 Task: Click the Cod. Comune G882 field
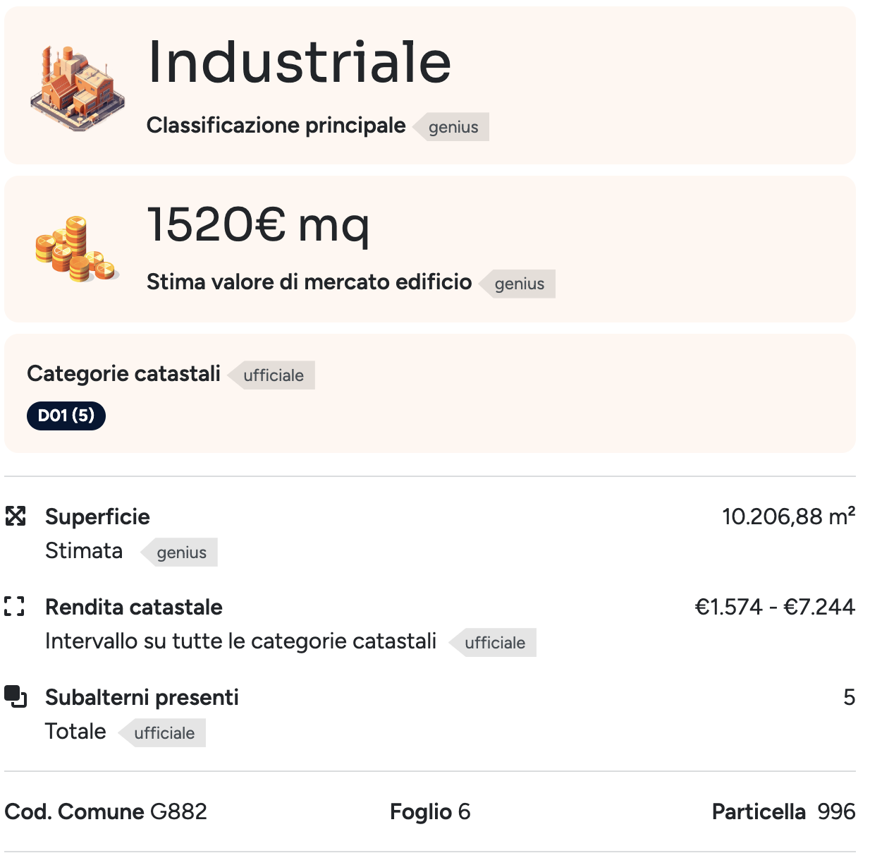(106, 811)
